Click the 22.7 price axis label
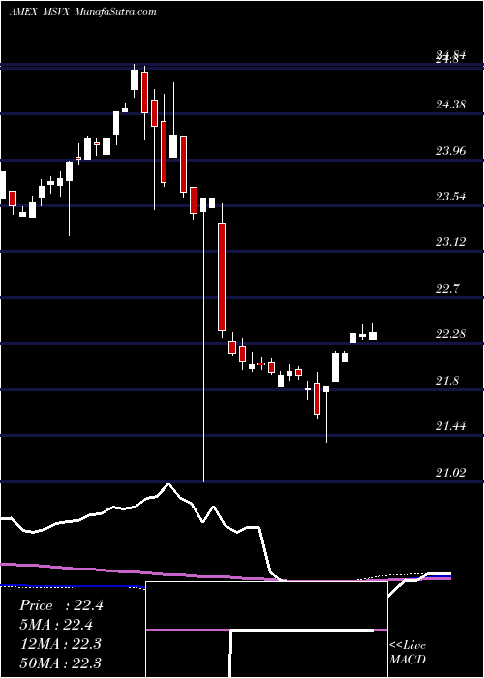484x678 pixels. [447, 288]
